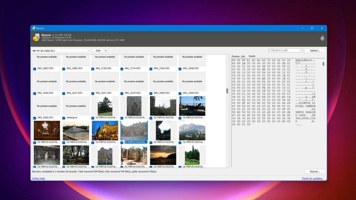This screenshot has height=200, width=356.
Task: Uncheck the IMG_2997.CR3 checkbox
Action: [x=35, y=69]
